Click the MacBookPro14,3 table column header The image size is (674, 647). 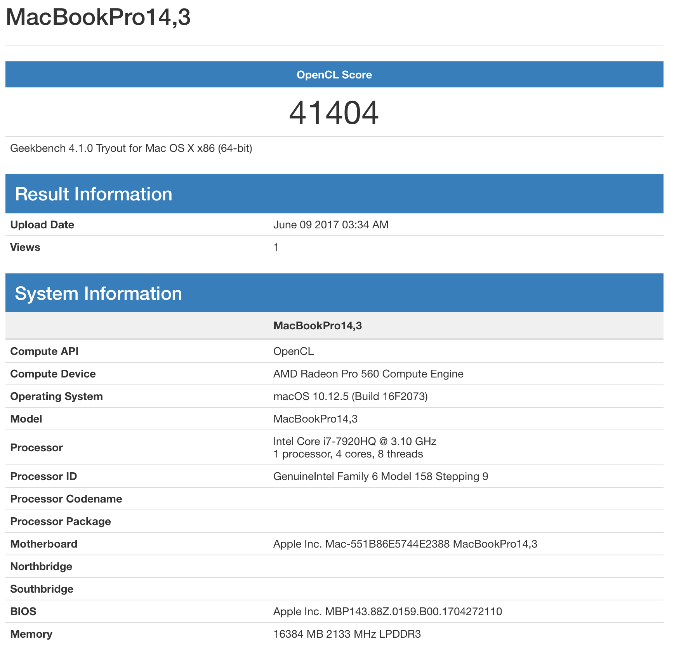click(x=318, y=325)
